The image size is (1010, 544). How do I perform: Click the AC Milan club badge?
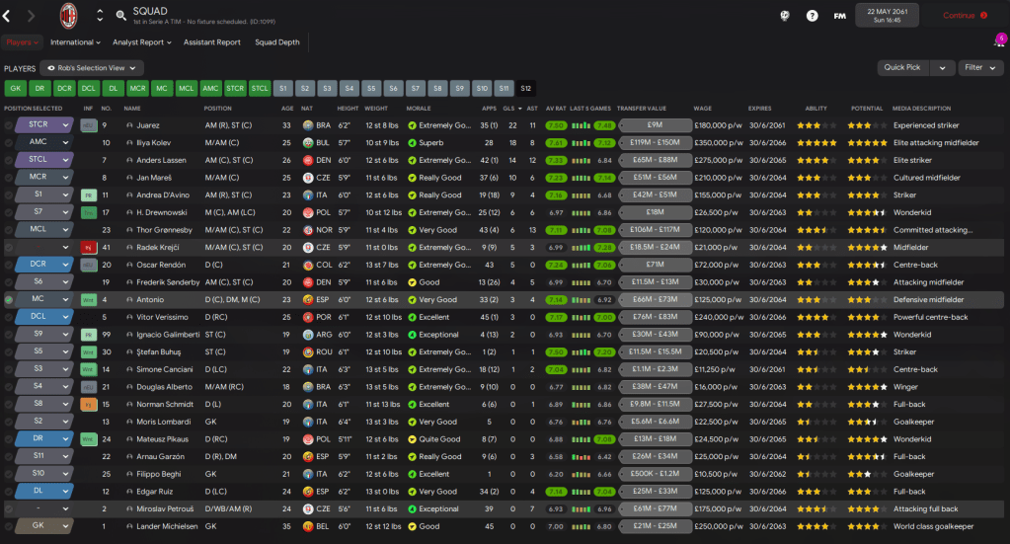tap(69, 15)
